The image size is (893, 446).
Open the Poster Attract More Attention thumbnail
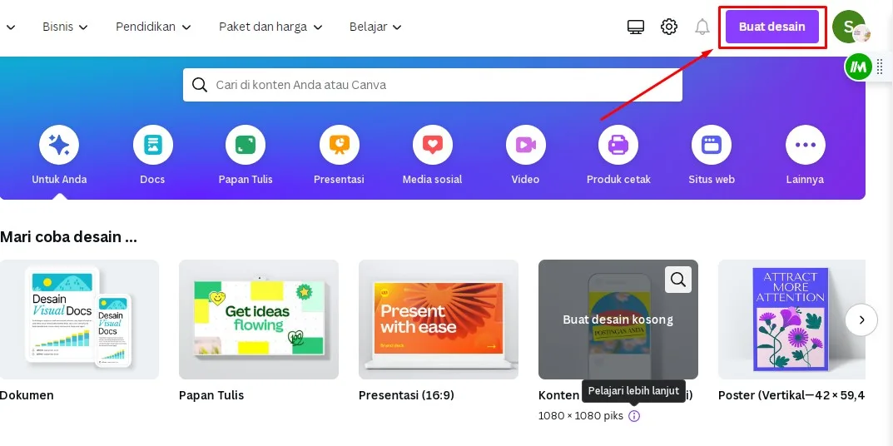[x=791, y=320]
